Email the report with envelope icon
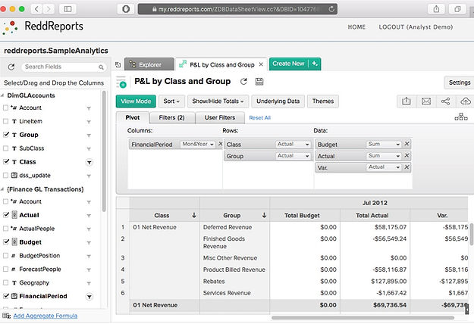The height and width of the screenshot is (324, 474). point(426,101)
